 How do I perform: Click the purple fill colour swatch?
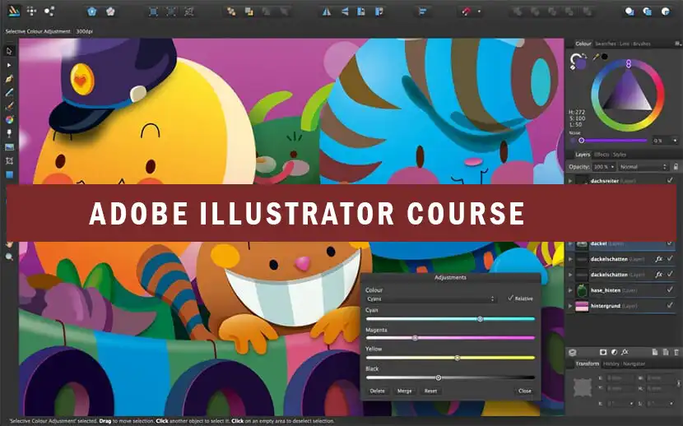pos(581,64)
